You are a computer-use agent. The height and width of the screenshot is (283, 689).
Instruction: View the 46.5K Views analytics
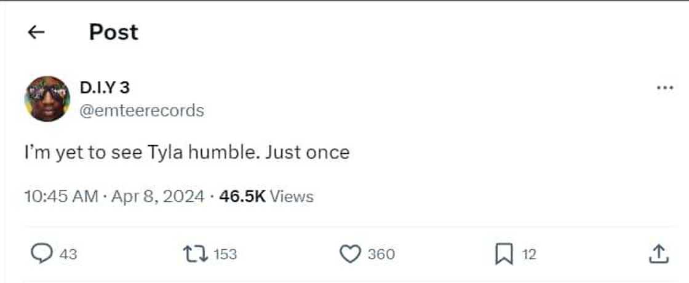[266, 197]
